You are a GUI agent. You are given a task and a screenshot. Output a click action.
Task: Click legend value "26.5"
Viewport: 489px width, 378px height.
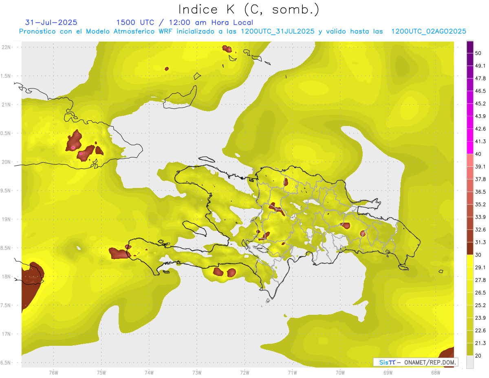pyautogui.click(x=480, y=292)
